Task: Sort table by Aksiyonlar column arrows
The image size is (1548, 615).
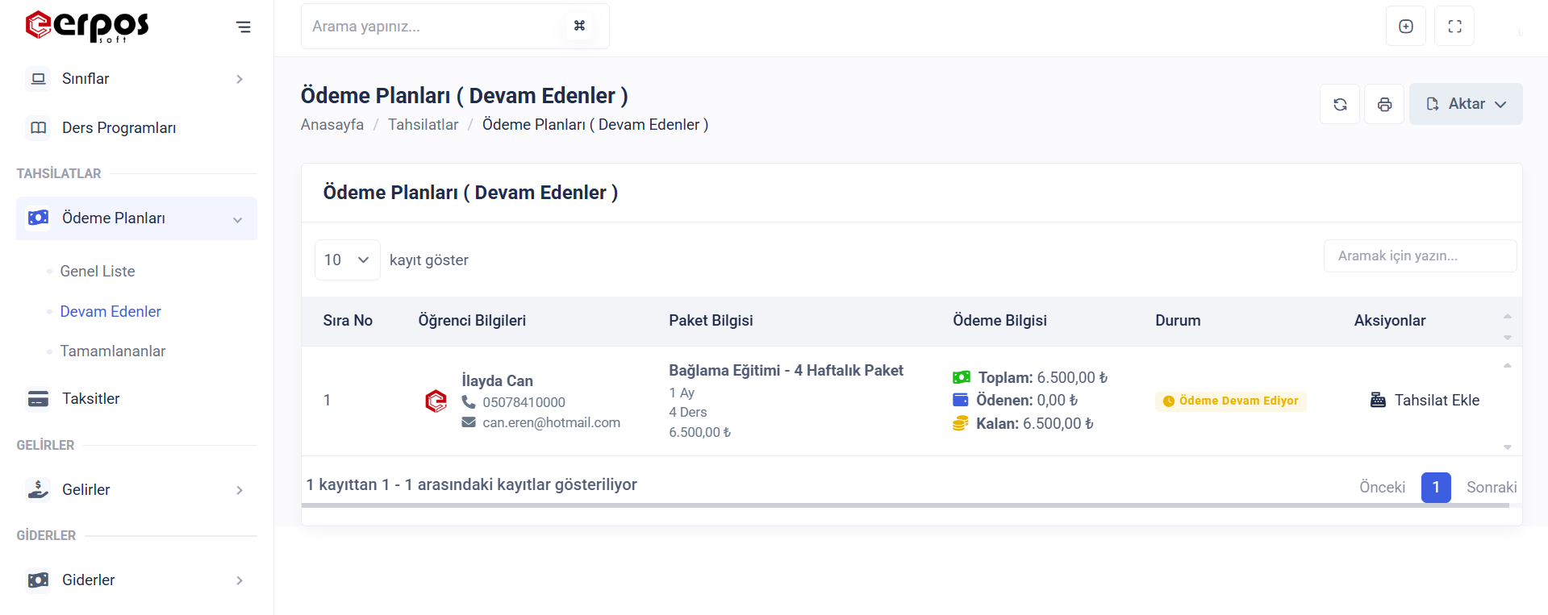Action: coord(1507,326)
